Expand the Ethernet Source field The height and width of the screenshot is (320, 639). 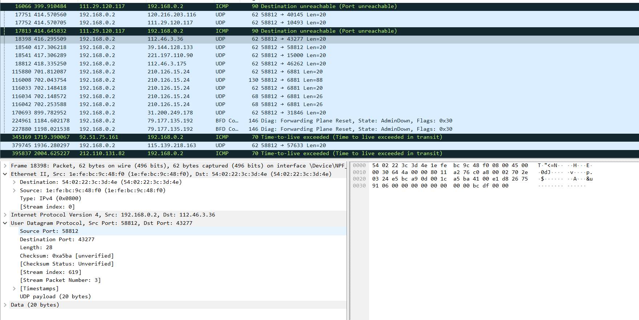(x=14, y=190)
